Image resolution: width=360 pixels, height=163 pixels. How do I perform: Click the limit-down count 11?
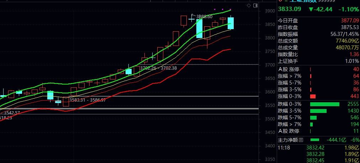tap(356, 131)
